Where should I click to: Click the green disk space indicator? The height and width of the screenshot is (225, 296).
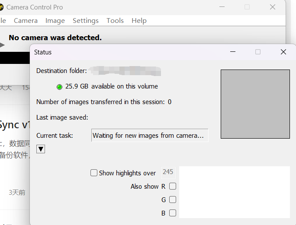[59, 87]
